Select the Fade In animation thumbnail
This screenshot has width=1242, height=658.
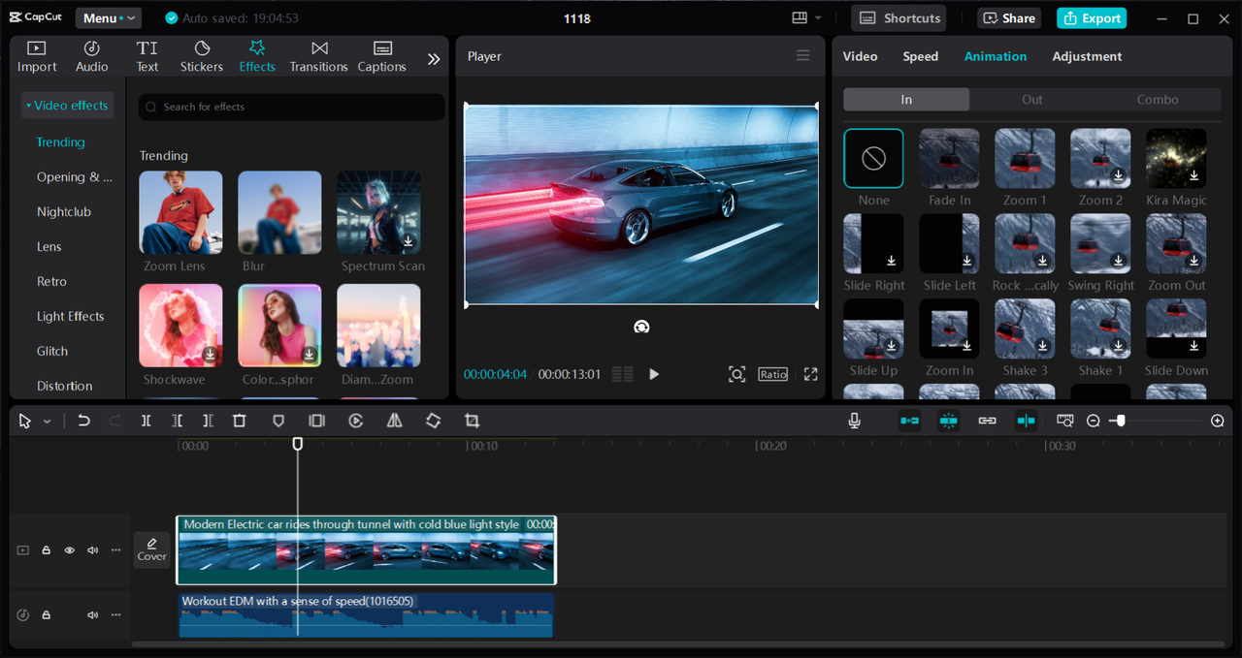[949, 159]
